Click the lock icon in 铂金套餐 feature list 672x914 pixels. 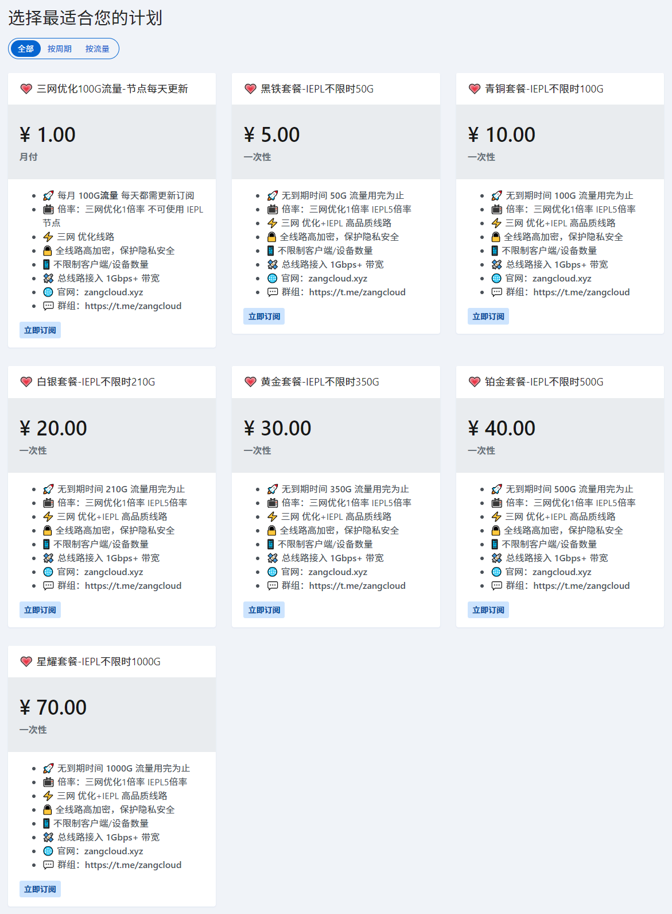pyautogui.click(x=496, y=531)
